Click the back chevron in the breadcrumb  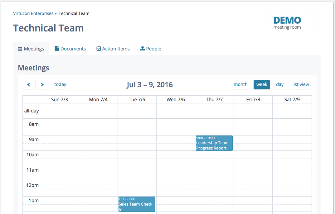(x=56, y=13)
